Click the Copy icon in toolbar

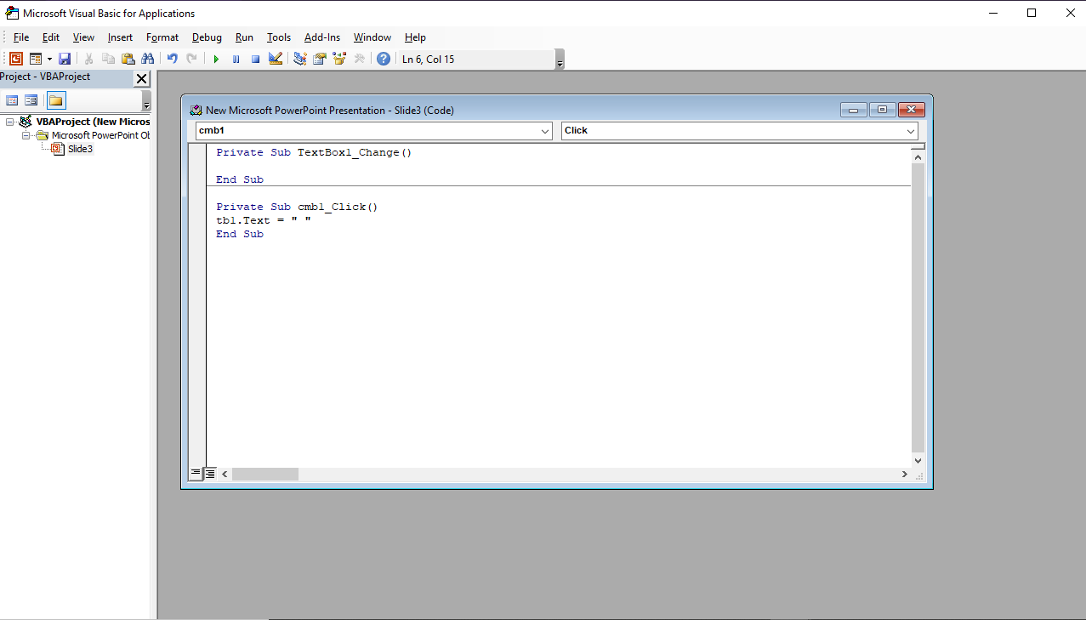tap(108, 59)
